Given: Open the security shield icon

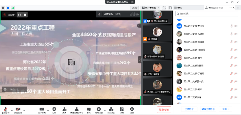Looking at the screenshot, I should [x=54, y=110].
